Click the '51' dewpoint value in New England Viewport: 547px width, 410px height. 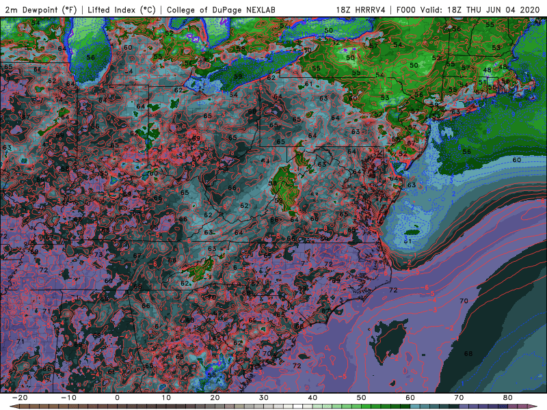483,82
